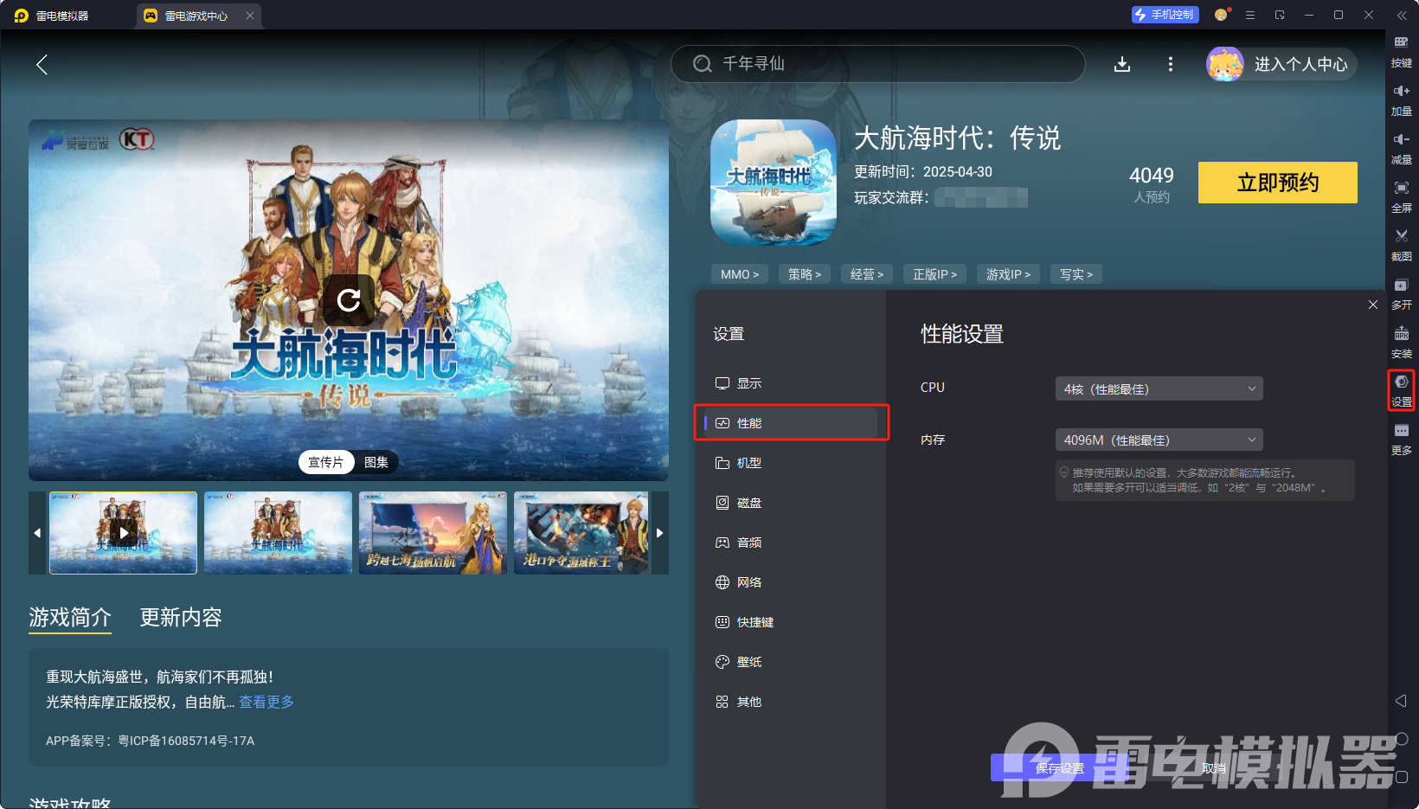Switch to the 更新内容 tab
The height and width of the screenshot is (809, 1419).
[181, 617]
